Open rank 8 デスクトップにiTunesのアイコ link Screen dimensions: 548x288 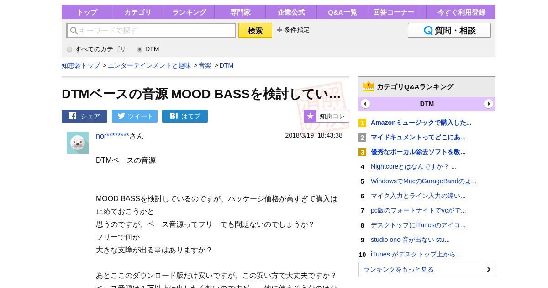tap(418, 225)
